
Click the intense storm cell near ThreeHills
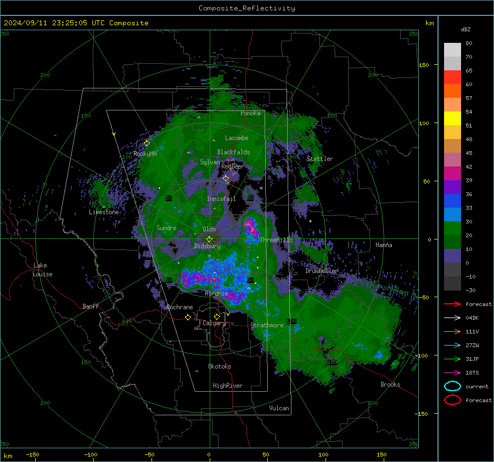[x=251, y=227]
